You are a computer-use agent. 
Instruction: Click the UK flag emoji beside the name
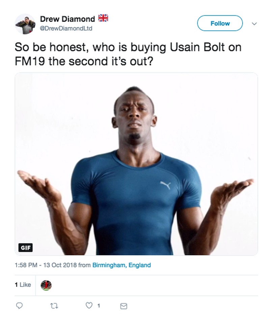click(x=103, y=19)
